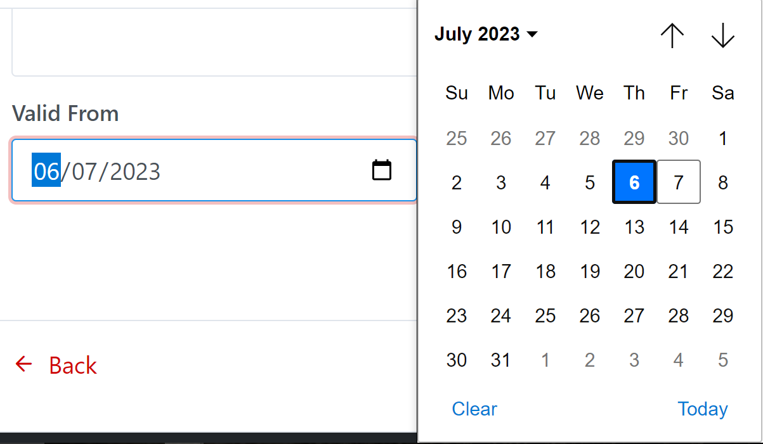Click Today in the date picker
The image size is (763, 444).
click(x=702, y=409)
